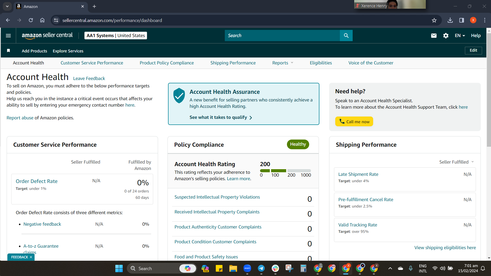Image resolution: width=491 pixels, height=276 pixels.
Task: Open the Help link in the header
Action: pos(476,36)
